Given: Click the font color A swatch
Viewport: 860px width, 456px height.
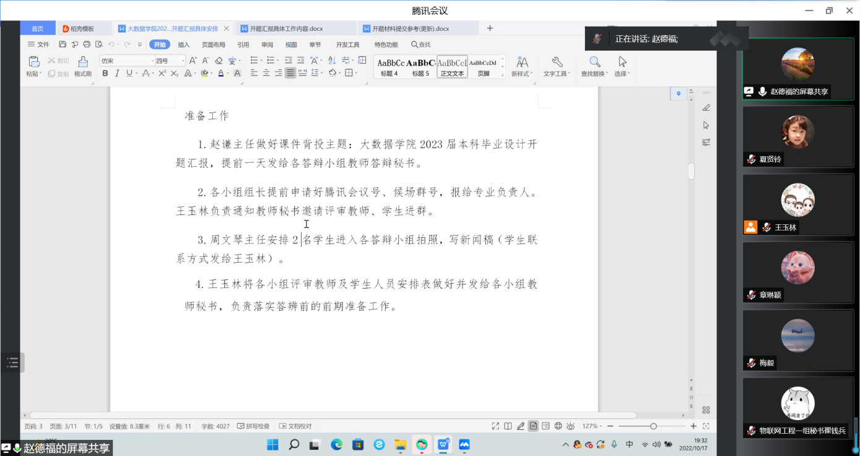Looking at the screenshot, I should tap(221, 73).
